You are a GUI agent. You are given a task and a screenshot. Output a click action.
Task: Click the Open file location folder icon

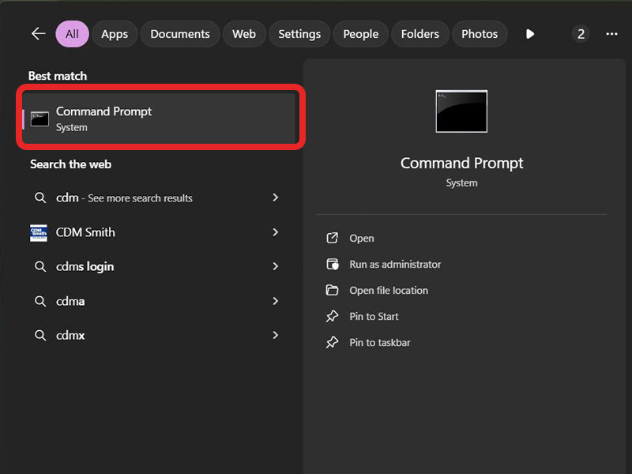tap(333, 291)
